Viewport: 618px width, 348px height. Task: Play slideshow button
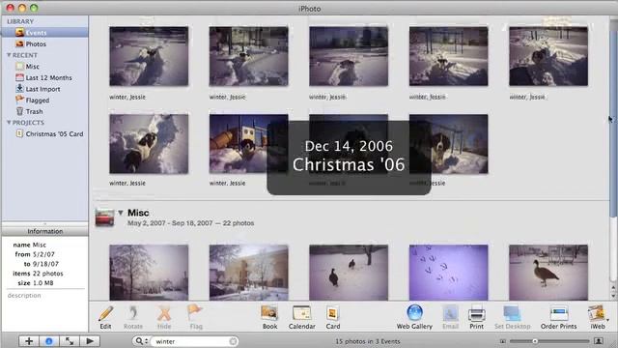pos(90,341)
